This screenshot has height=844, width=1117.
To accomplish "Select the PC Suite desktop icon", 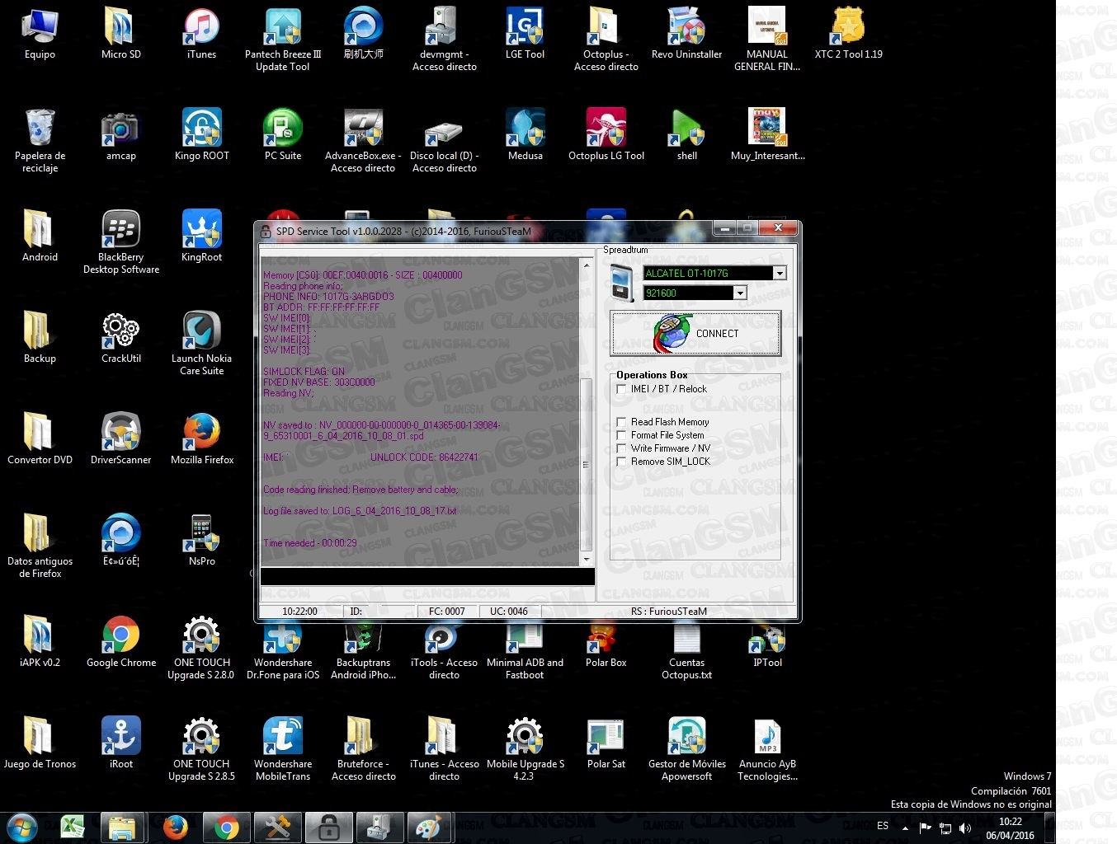I will click(x=283, y=136).
